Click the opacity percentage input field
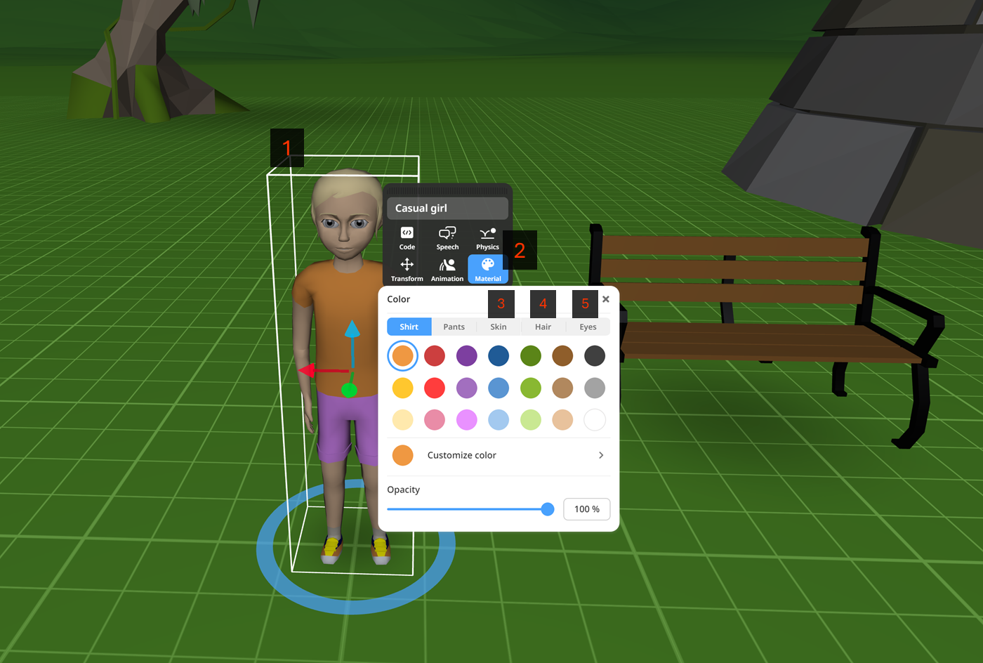983x663 pixels. coord(587,509)
